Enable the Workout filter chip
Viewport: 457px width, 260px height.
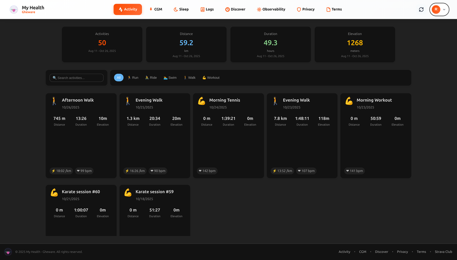211,77
